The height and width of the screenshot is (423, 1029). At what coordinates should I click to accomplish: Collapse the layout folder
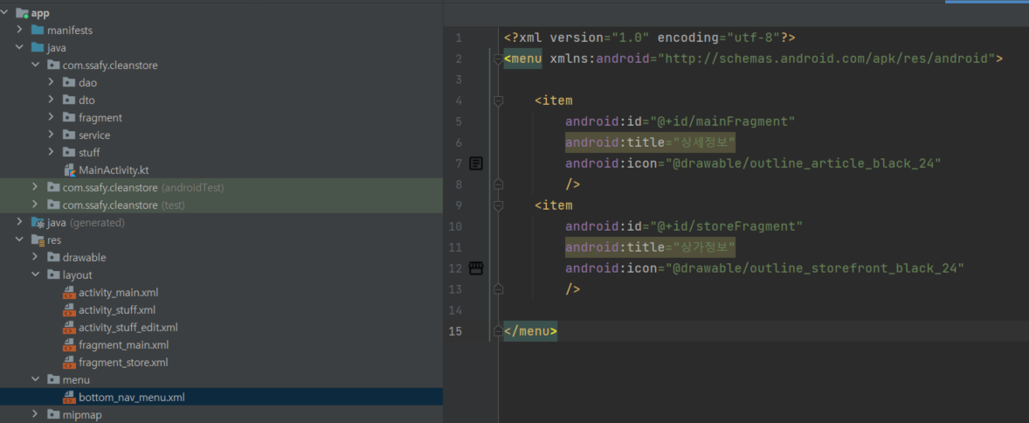click(x=36, y=274)
